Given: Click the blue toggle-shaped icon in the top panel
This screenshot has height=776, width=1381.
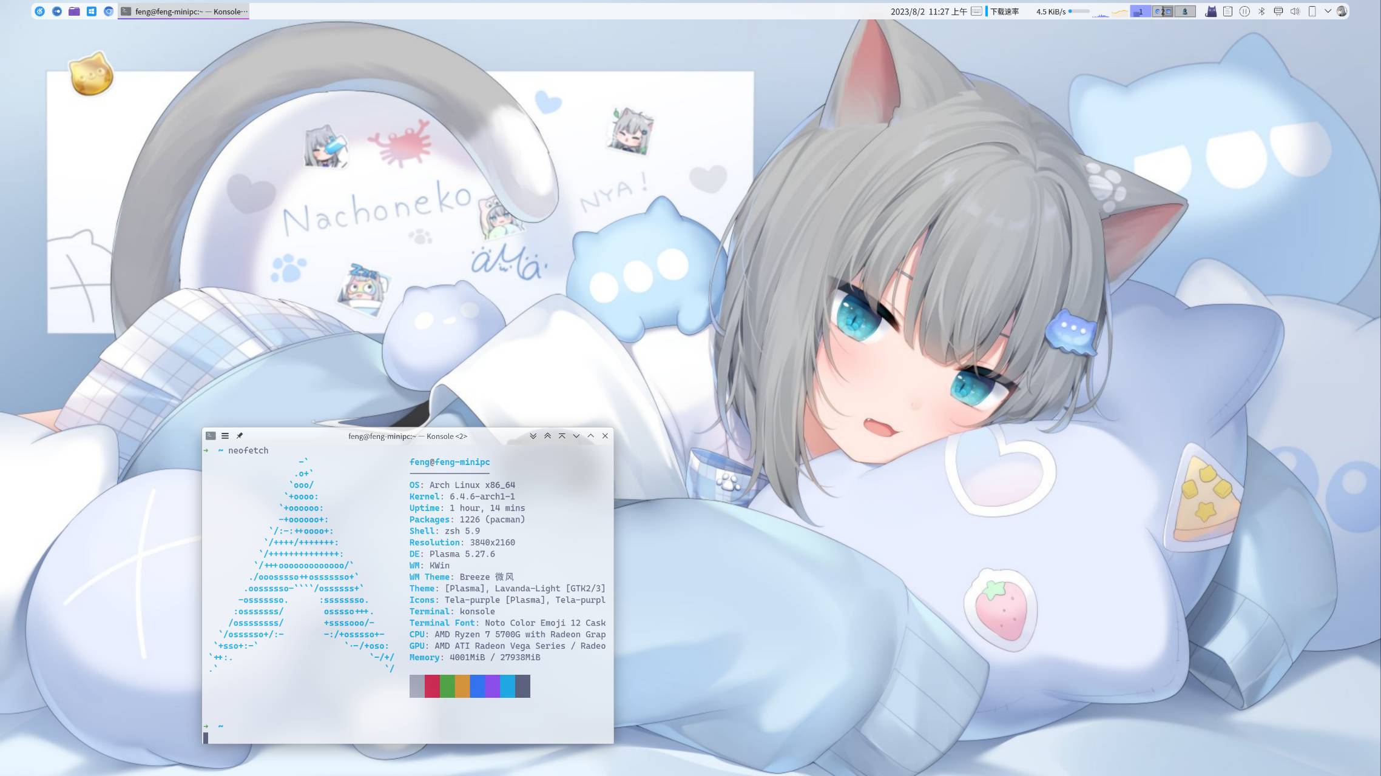Looking at the screenshot, I should 57,11.
